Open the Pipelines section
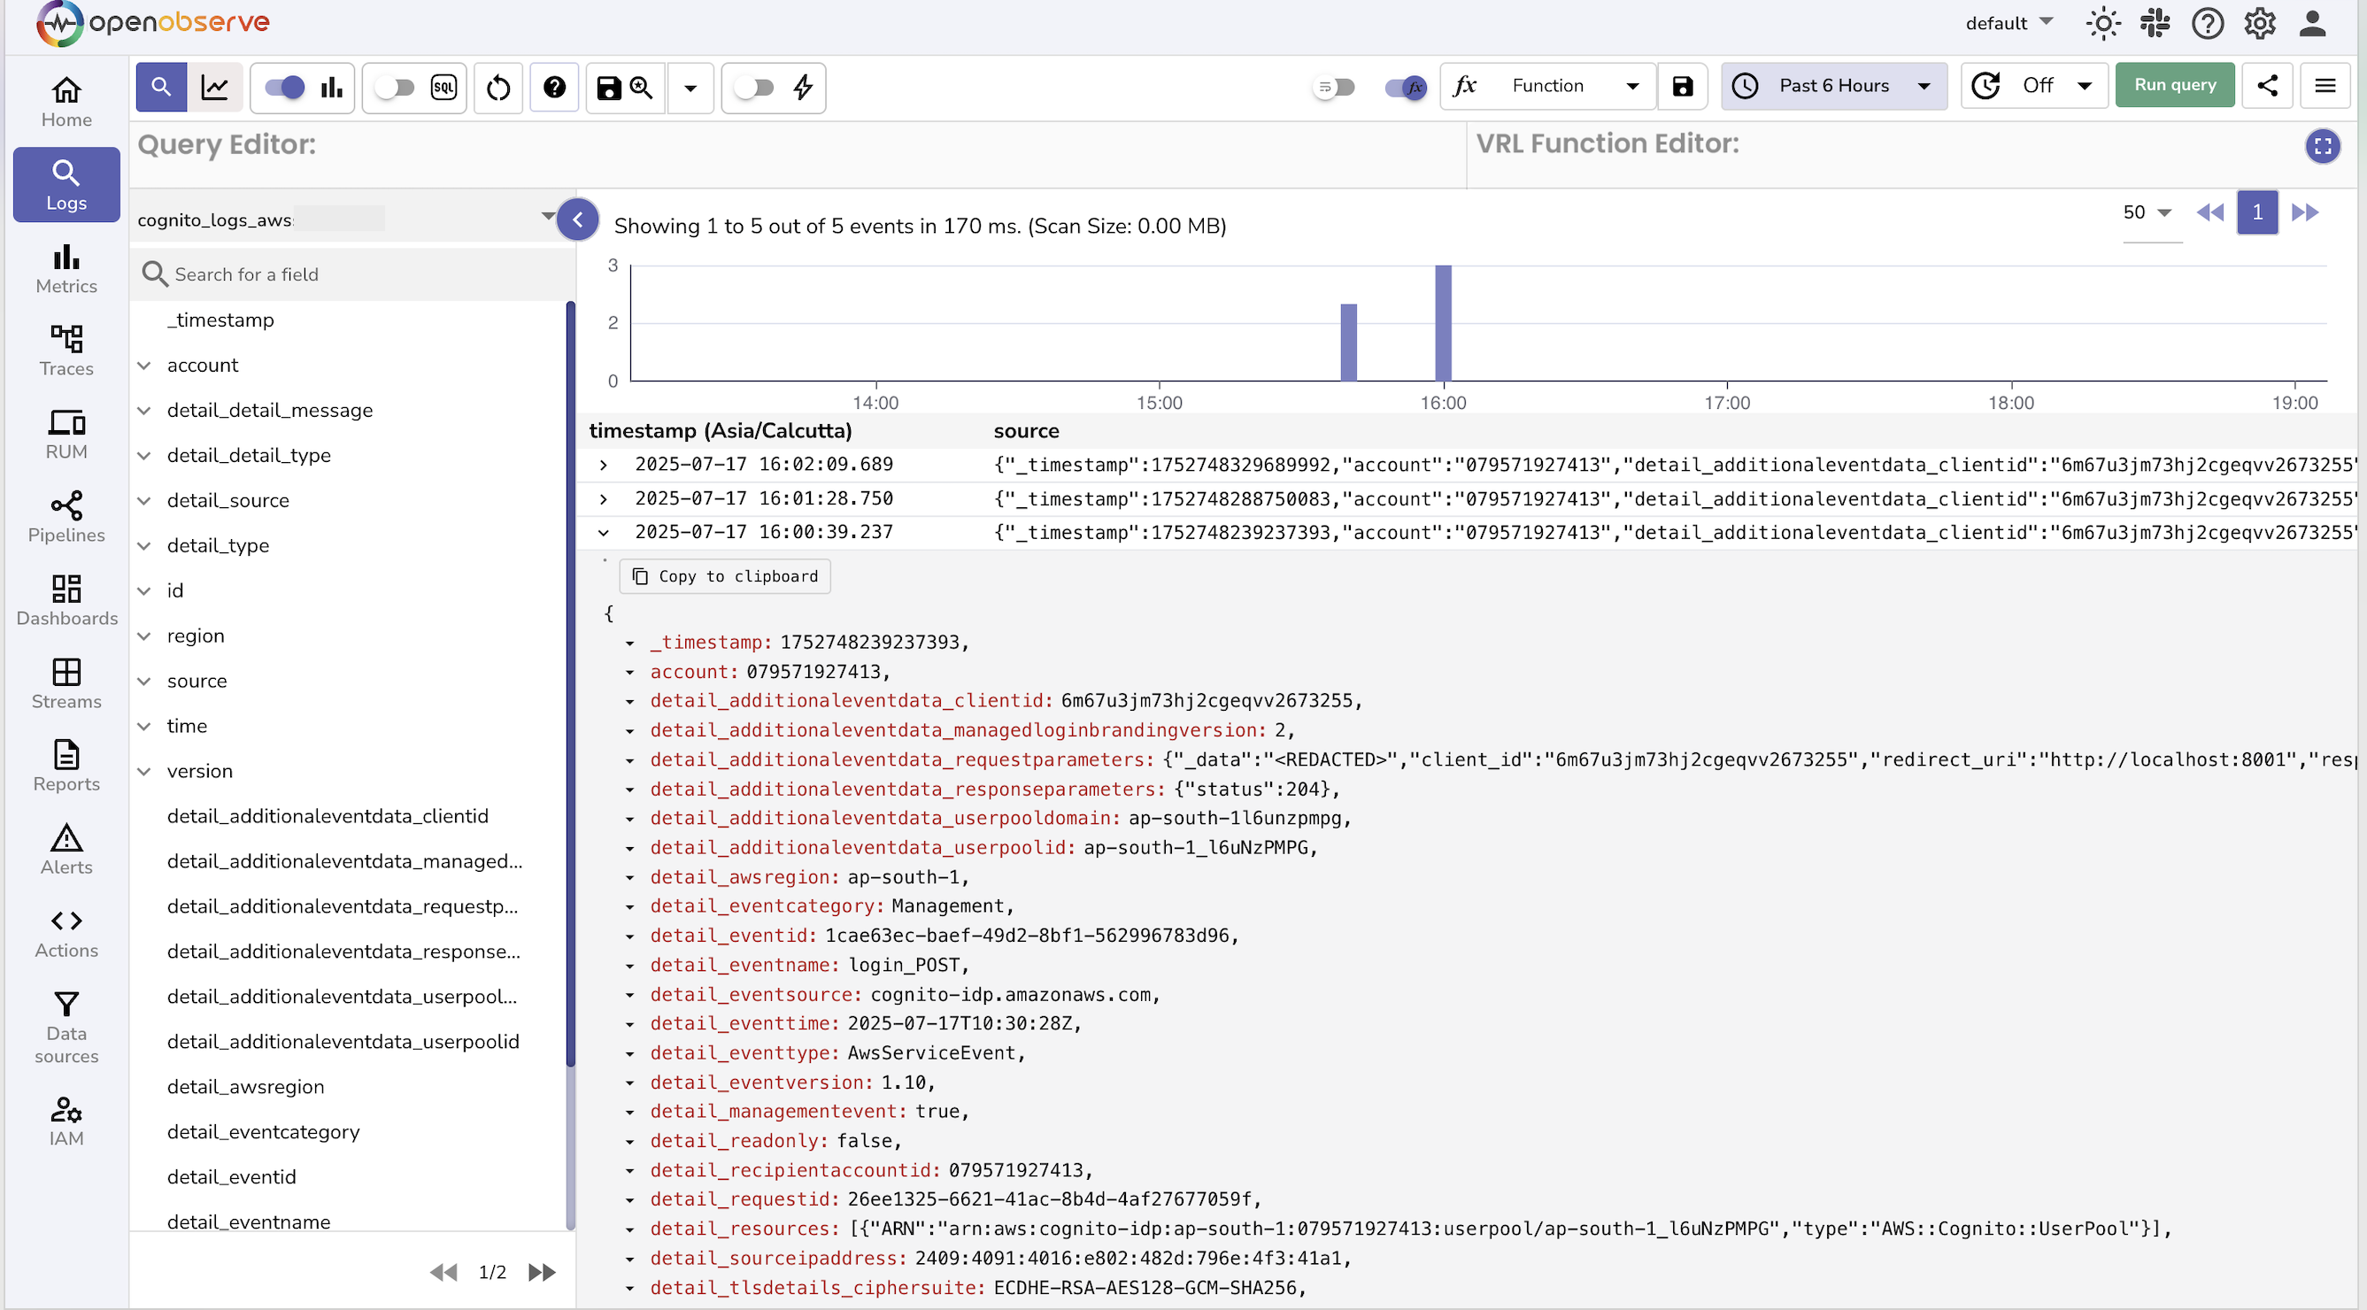 point(66,517)
